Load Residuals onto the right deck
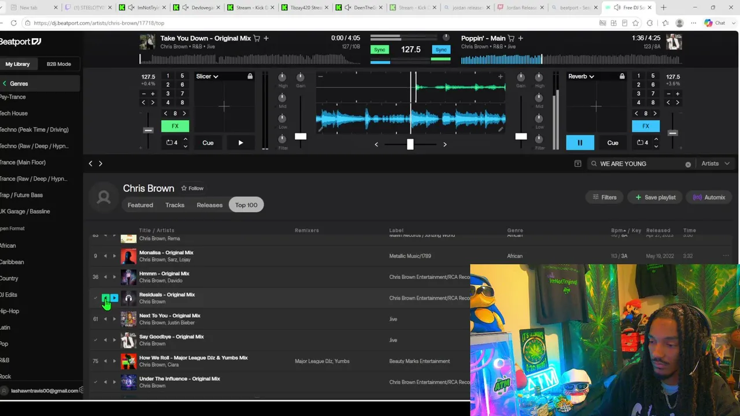Screen dimensions: 740x416 [114, 298]
